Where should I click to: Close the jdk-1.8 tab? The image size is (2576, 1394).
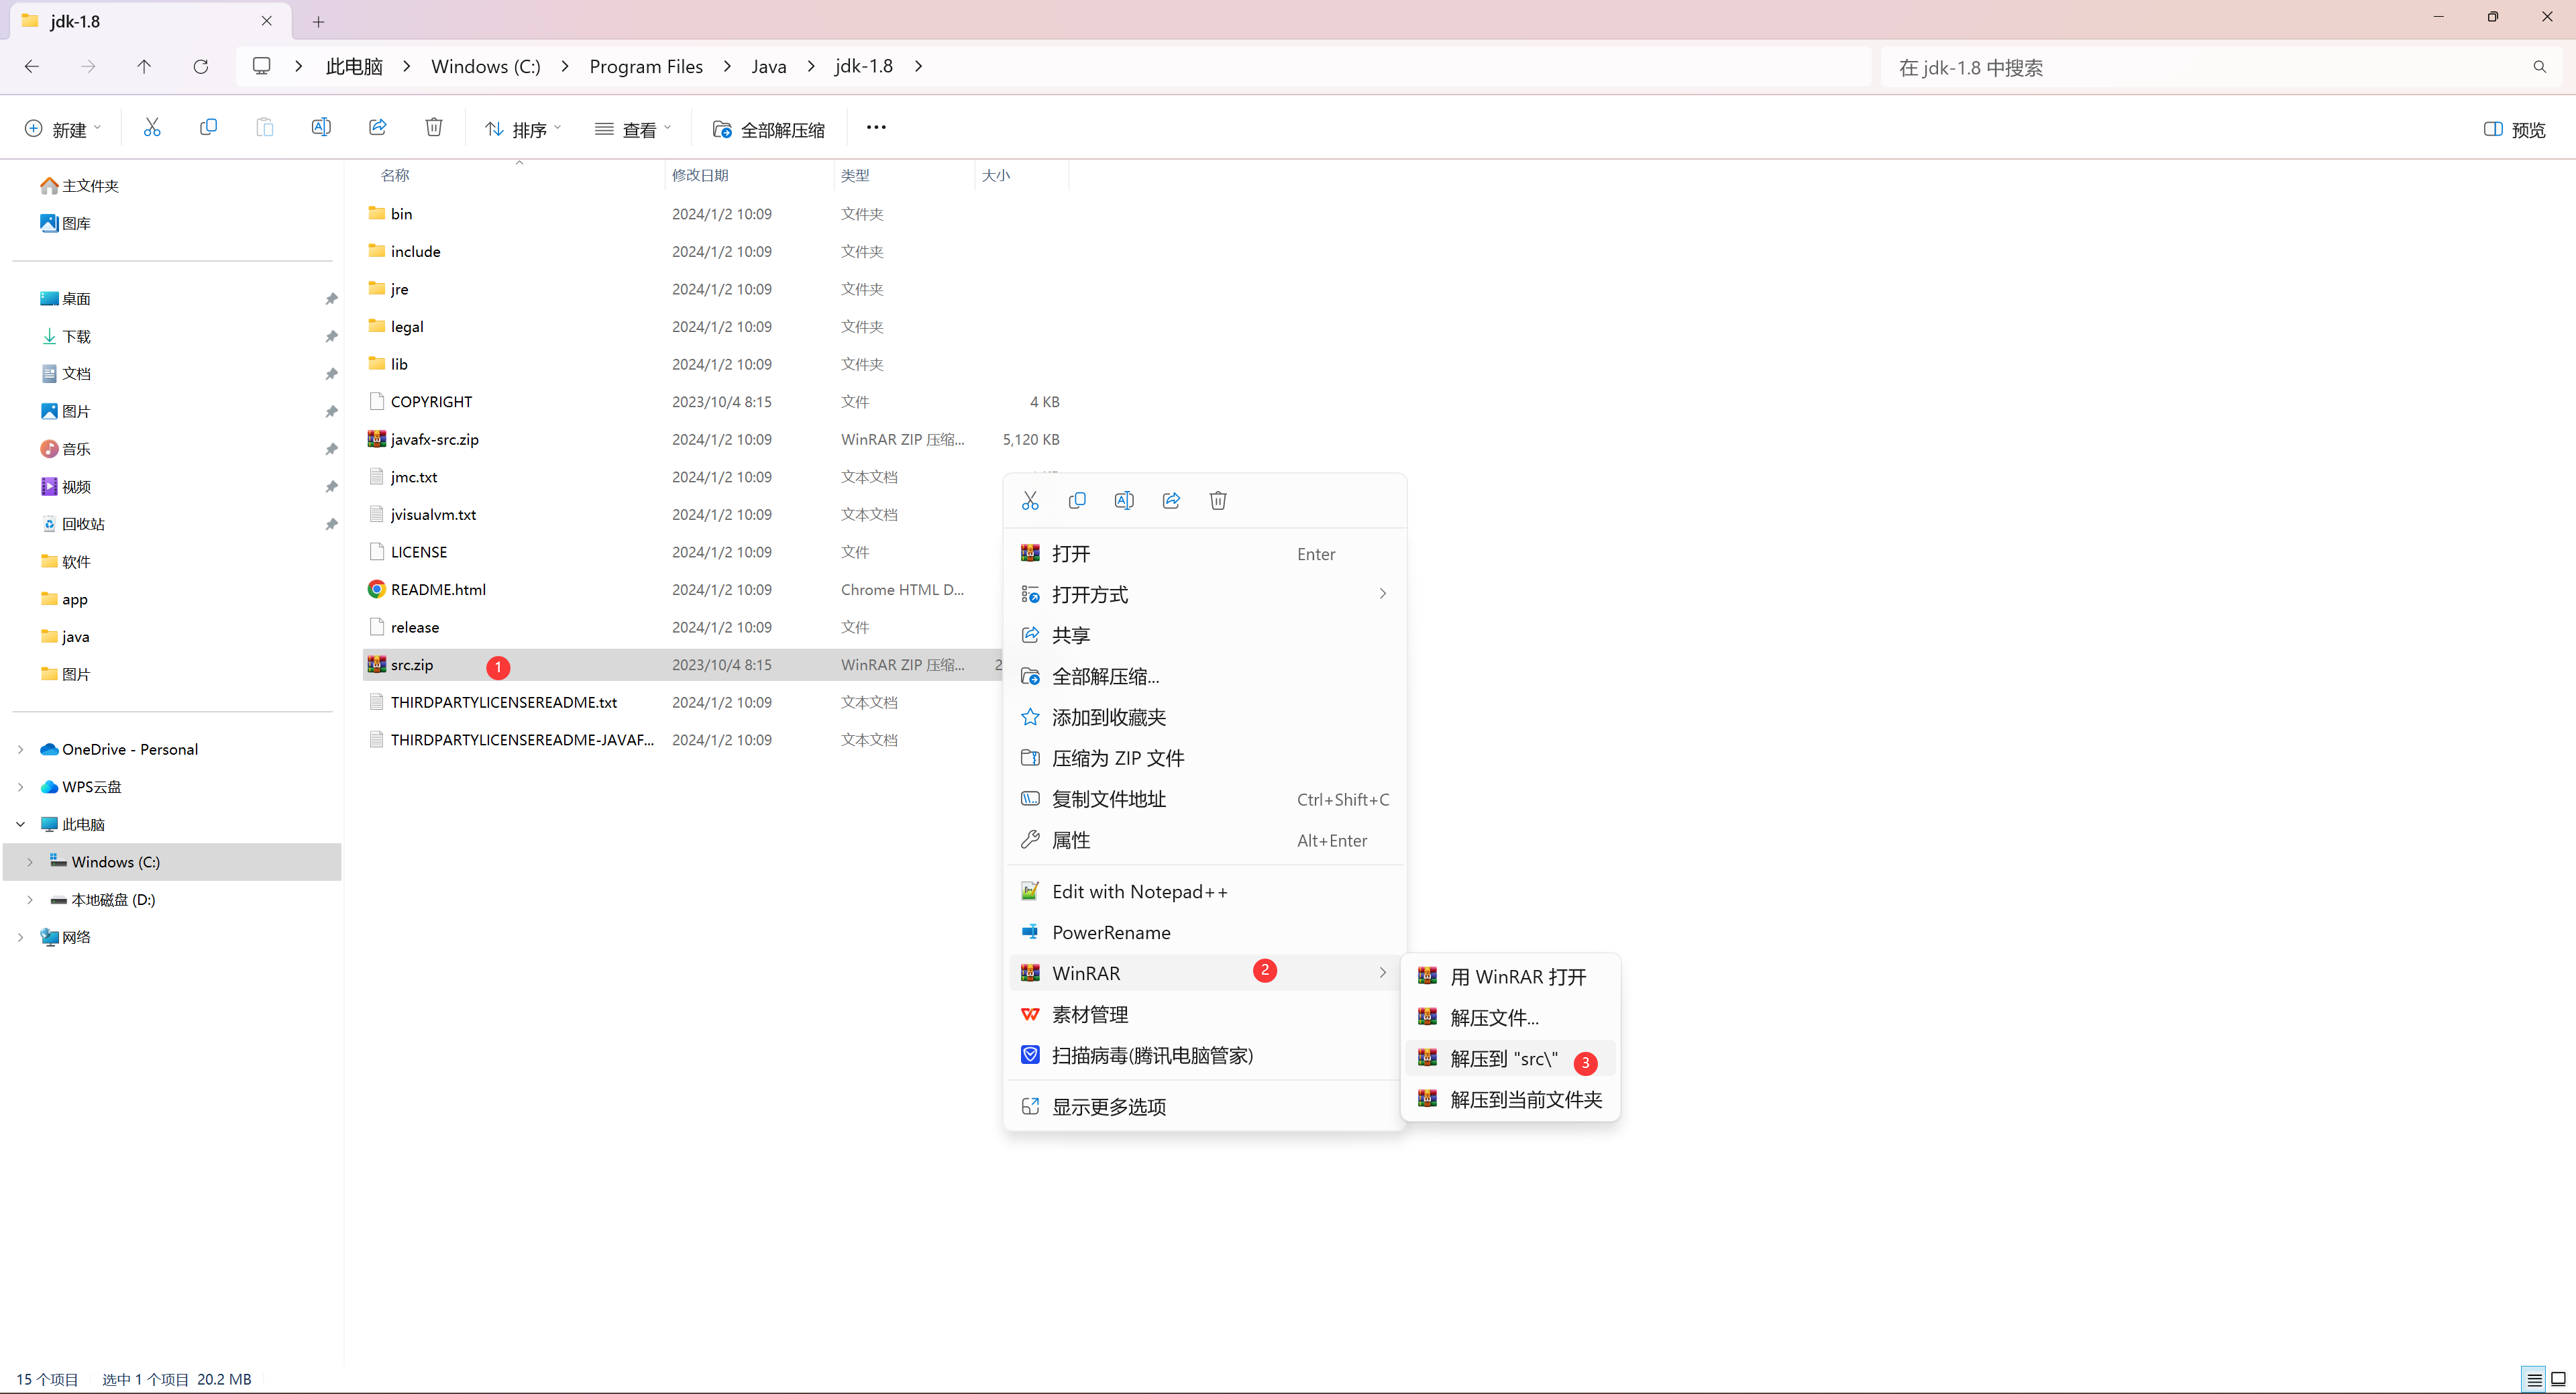pyautogui.click(x=267, y=21)
